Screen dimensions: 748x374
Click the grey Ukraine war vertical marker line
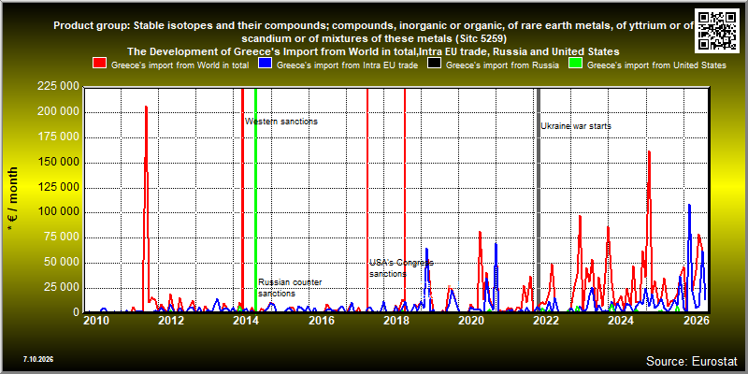click(x=539, y=200)
